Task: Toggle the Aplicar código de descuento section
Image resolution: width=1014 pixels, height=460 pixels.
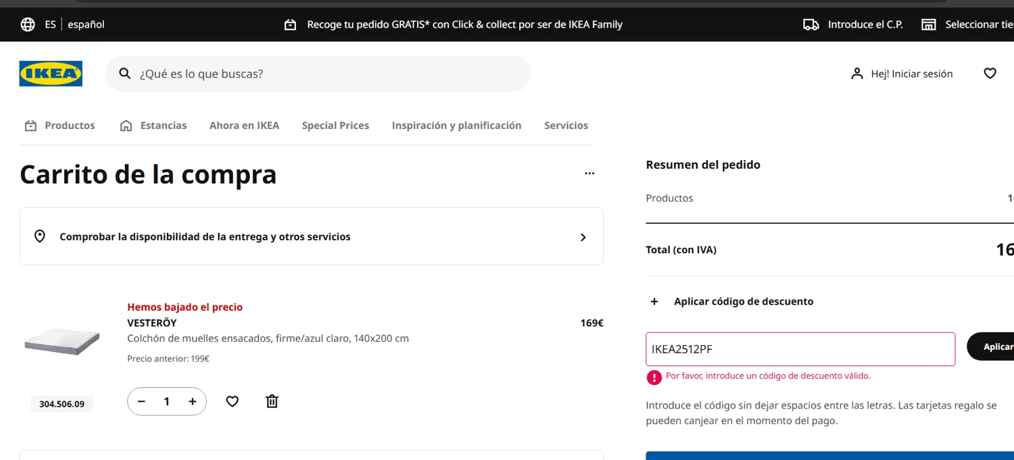Action: [730, 301]
